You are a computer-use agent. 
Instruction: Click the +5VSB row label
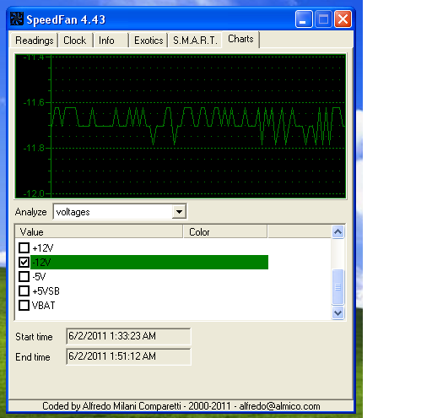(x=46, y=291)
